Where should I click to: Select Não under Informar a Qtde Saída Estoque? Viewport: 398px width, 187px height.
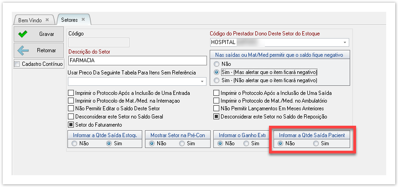click(74, 143)
